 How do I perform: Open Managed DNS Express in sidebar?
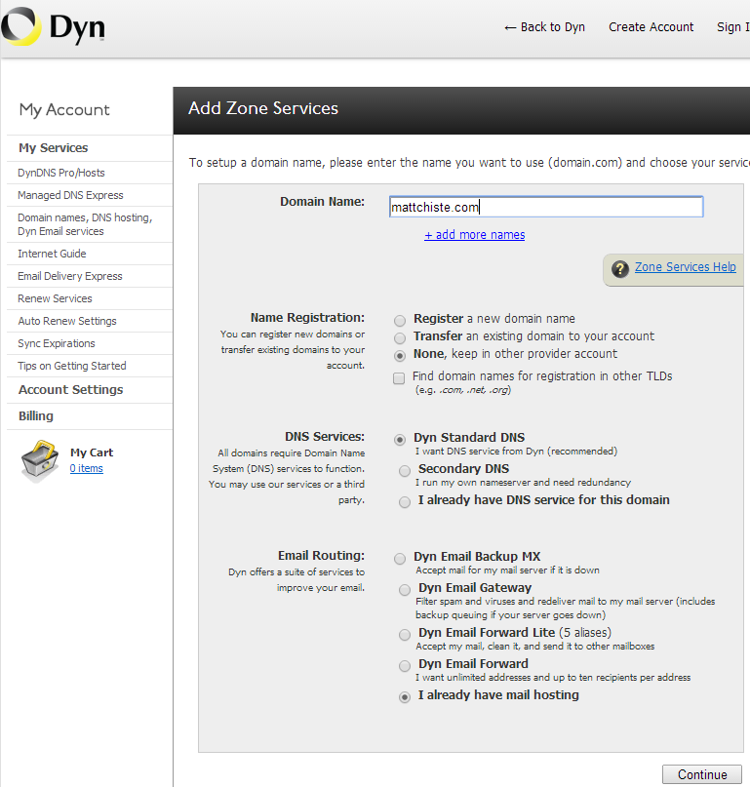[70, 195]
